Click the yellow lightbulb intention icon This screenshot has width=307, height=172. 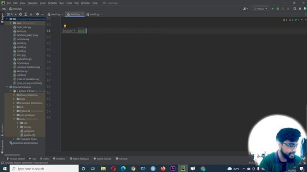click(65, 26)
